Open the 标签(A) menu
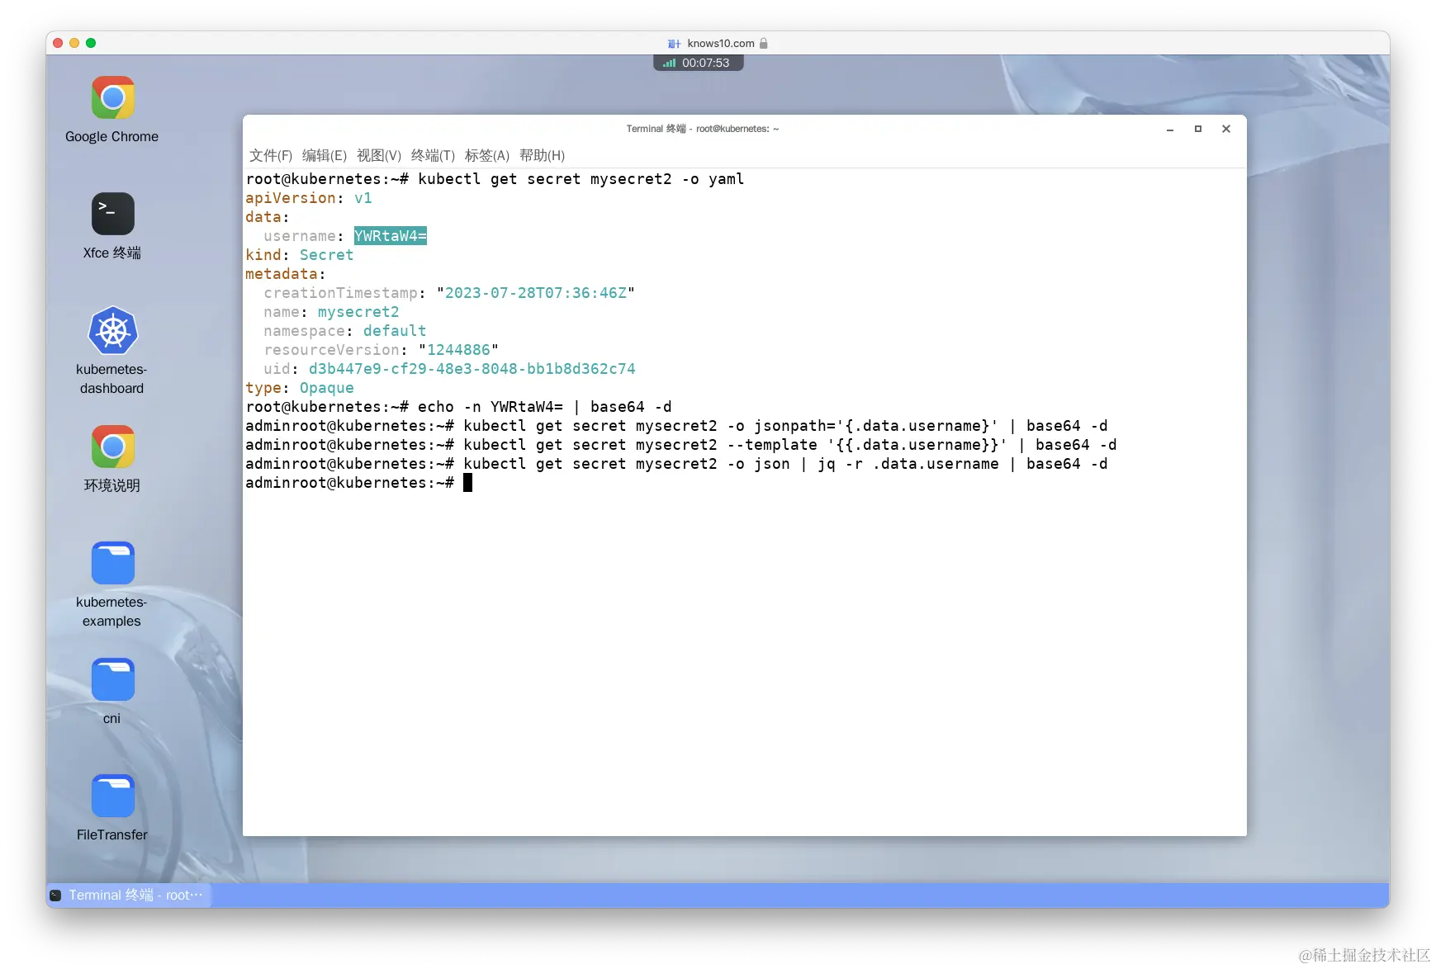 [x=486, y=155]
